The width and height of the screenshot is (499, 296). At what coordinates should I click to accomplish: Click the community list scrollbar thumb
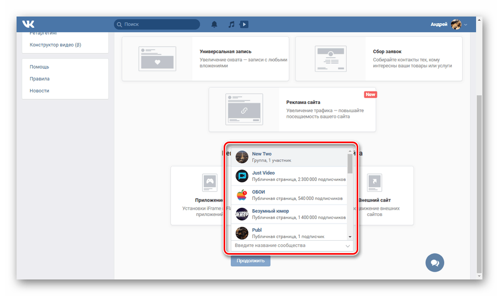coord(350,164)
